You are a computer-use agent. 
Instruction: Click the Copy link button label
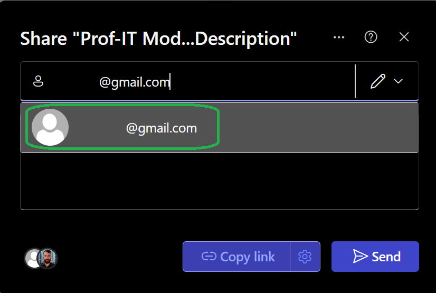point(247,257)
